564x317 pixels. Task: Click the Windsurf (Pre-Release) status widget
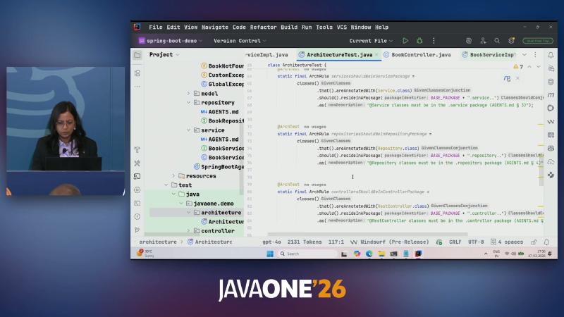[389, 242]
